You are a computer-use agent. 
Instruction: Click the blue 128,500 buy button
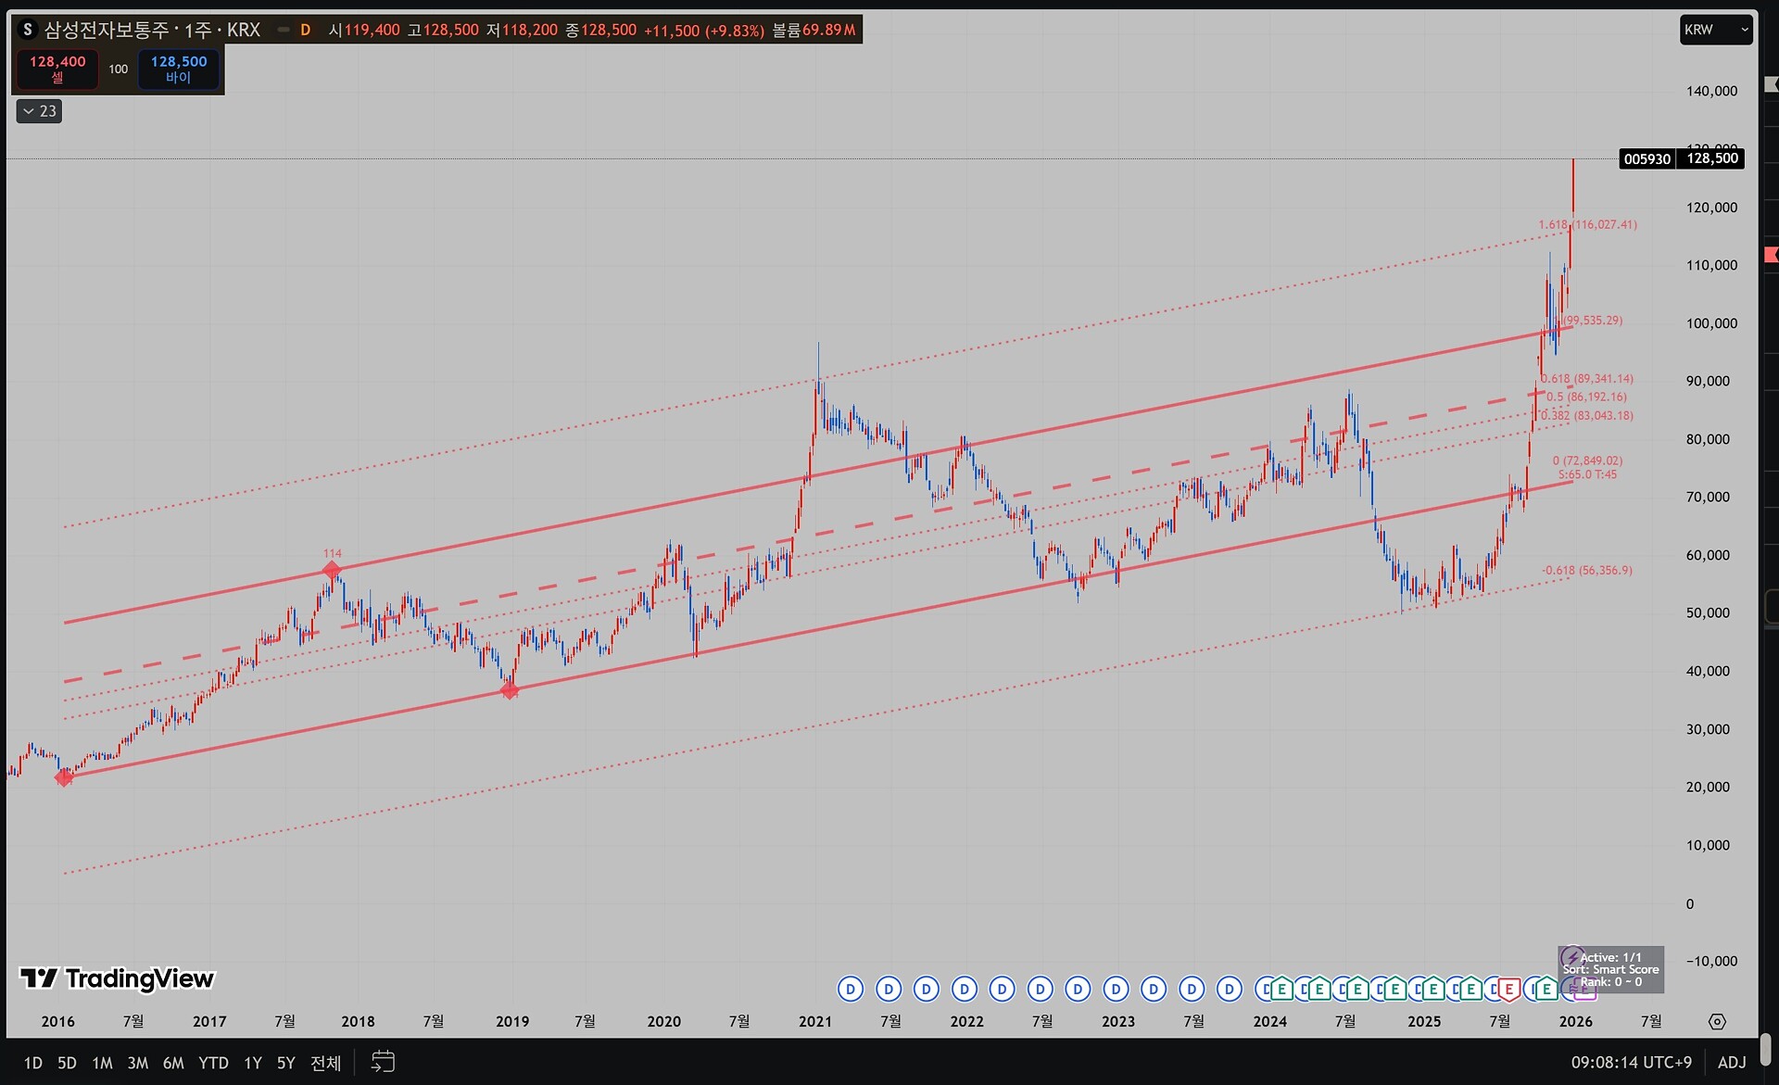pyautogui.click(x=179, y=69)
